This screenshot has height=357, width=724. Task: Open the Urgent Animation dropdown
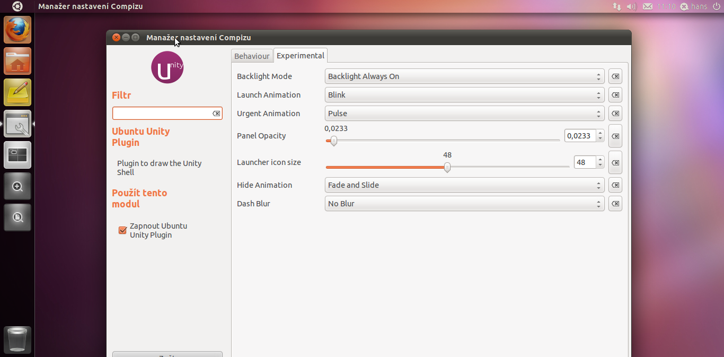click(464, 114)
